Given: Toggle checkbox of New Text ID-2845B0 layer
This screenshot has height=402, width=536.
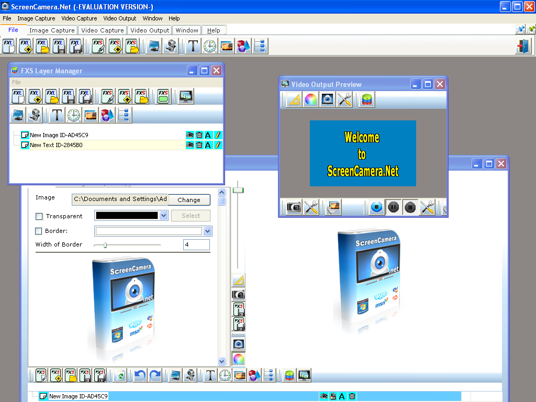Looking at the screenshot, I should pos(25,145).
